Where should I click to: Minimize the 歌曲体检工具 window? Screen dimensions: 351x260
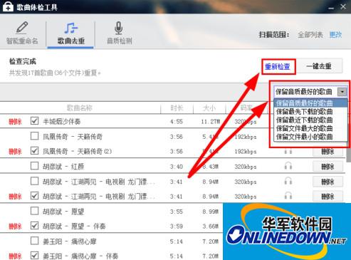(331, 8)
